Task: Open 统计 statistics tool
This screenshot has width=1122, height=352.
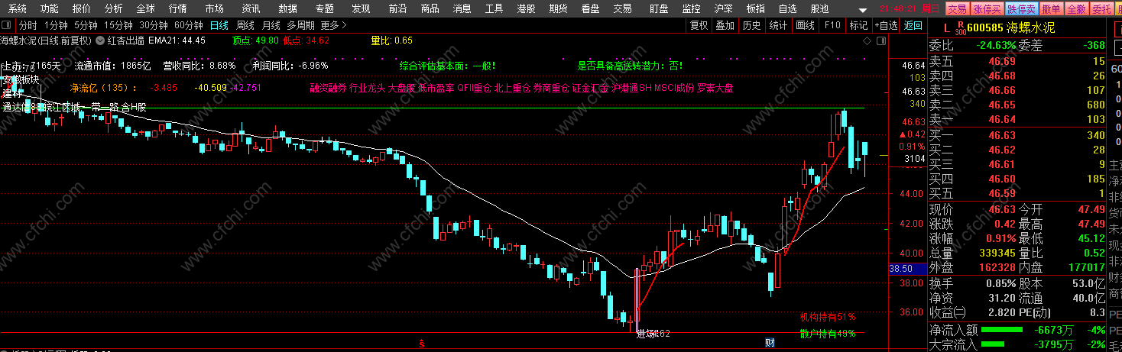Action: 778,25
